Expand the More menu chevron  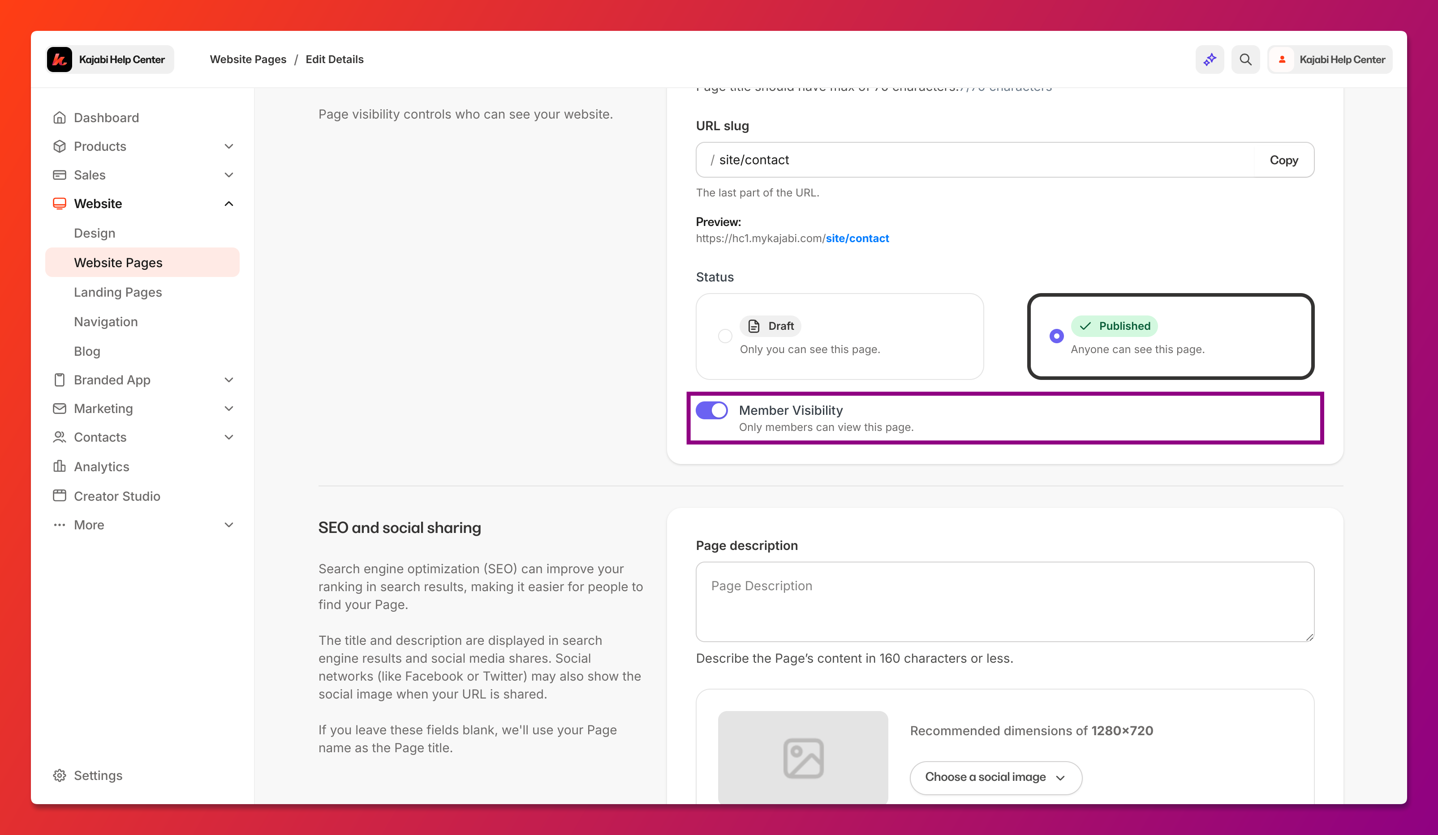[229, 525]
